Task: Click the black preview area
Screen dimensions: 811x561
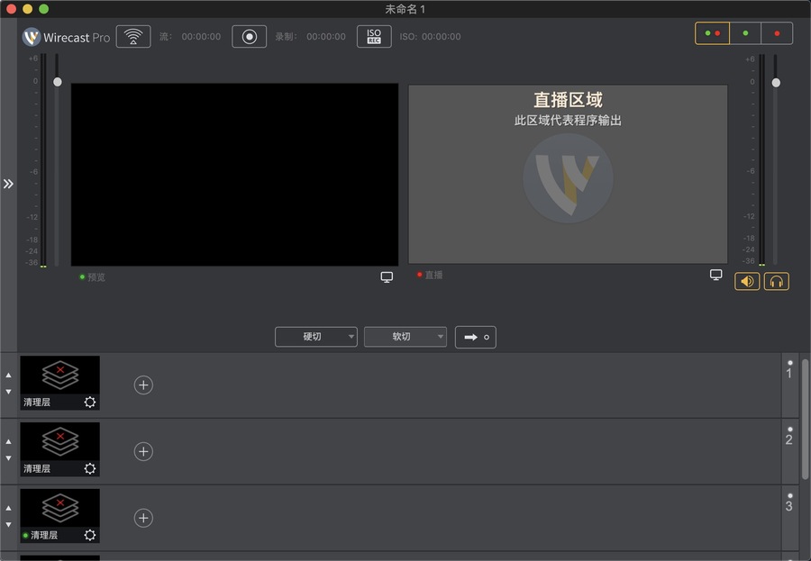Action: pyautogui.click(x=234, y=175)
